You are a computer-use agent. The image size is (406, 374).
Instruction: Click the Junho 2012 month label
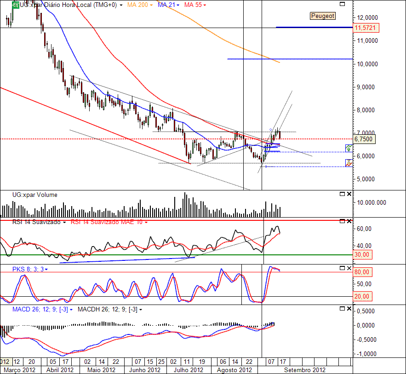coord(145,370)
